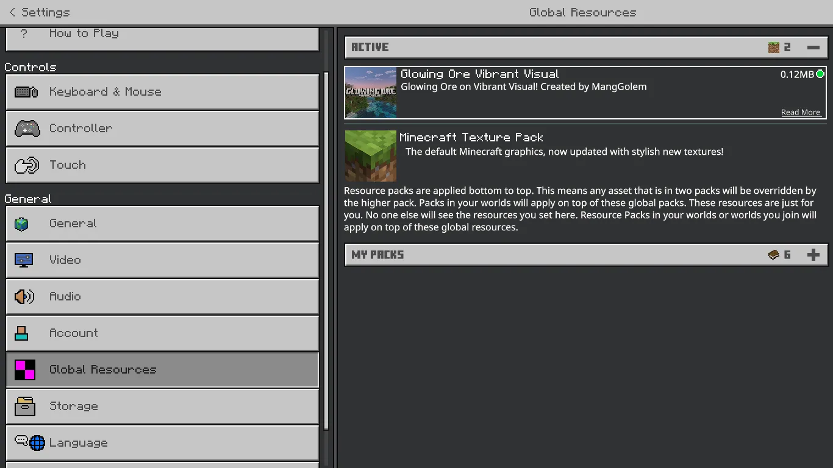Click the pointing hand Touch icon
Image resolution: width=833 pixels, height=468 pixels.
coord(26,165)
